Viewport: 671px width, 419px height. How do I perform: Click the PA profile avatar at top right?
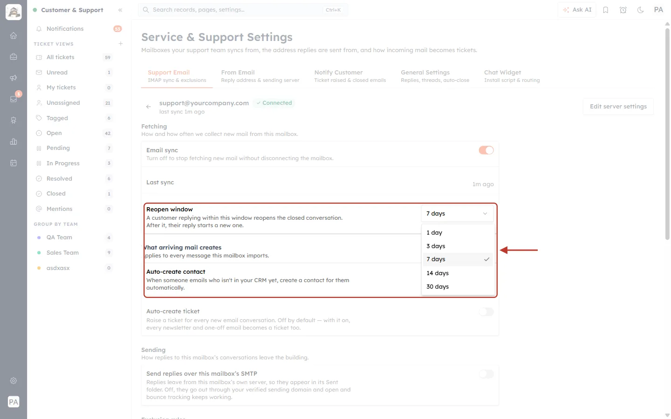[658, 10]
